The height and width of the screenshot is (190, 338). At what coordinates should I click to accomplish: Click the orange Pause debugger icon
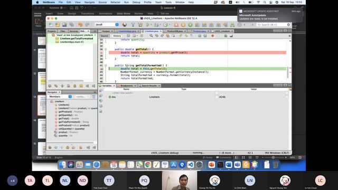pyautogui.click(x=183, y=25)
